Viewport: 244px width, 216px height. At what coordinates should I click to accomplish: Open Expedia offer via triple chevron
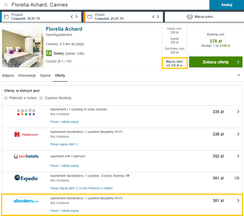point(237,178)
